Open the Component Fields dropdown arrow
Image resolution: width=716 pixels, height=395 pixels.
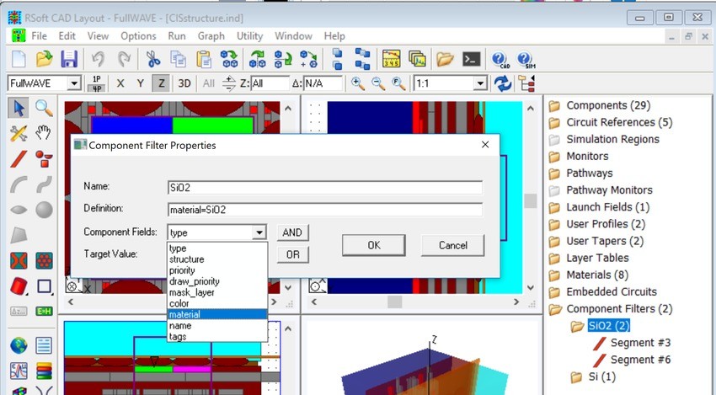point(259,232)
